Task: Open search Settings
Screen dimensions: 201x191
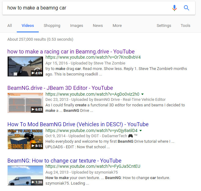Action: pyautogui.click(x=164, y=26)
